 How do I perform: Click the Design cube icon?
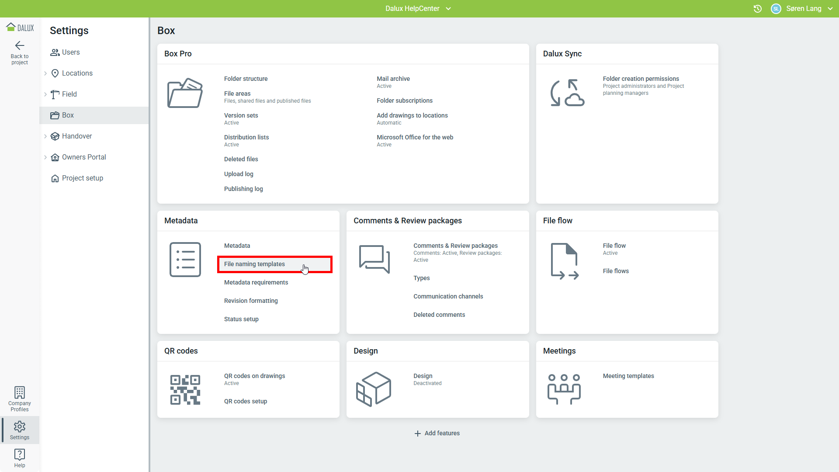pyautogui.click(x=374, y=389)
